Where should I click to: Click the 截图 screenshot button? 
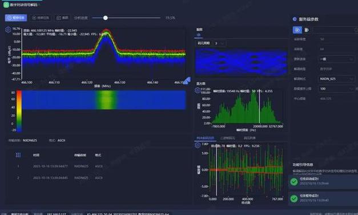tap(63, 18)
